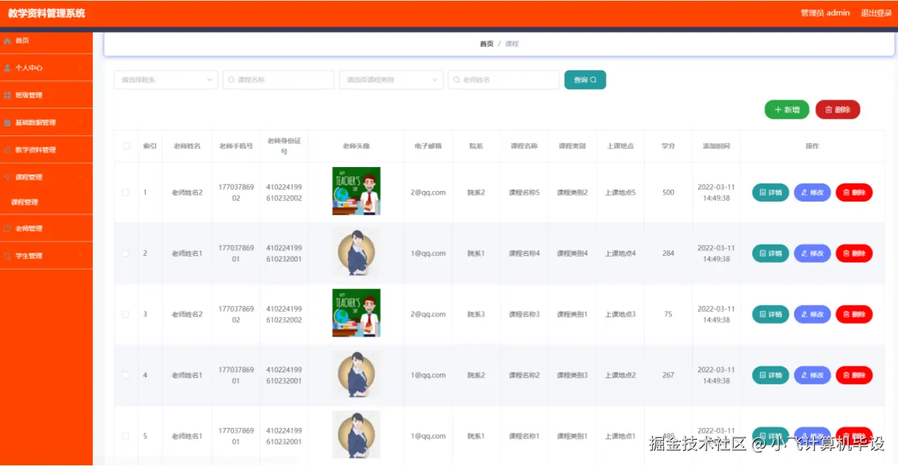Click 退出登录 in the top bar
This screenshot has height=466, width=898.
(876, 13)
